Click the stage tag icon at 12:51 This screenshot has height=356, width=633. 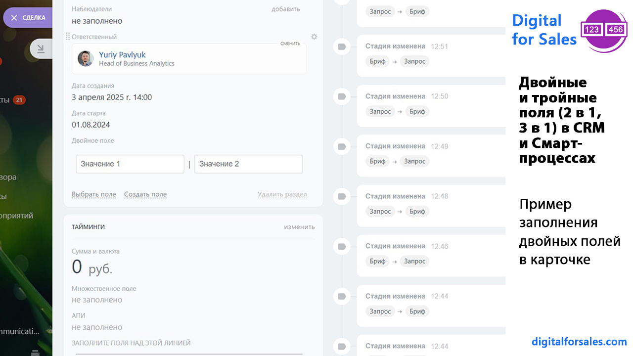tap(342, 46)
